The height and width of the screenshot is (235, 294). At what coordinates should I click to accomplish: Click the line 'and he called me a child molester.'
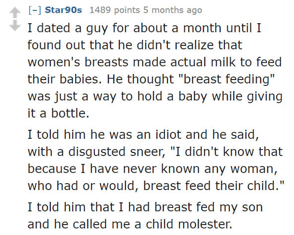[x=130, y=224]
